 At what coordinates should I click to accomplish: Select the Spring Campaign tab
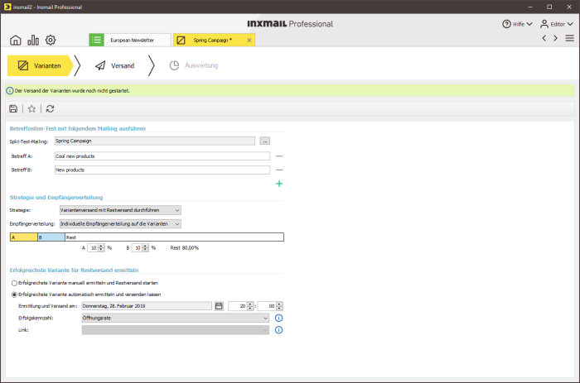click(213, 40)
